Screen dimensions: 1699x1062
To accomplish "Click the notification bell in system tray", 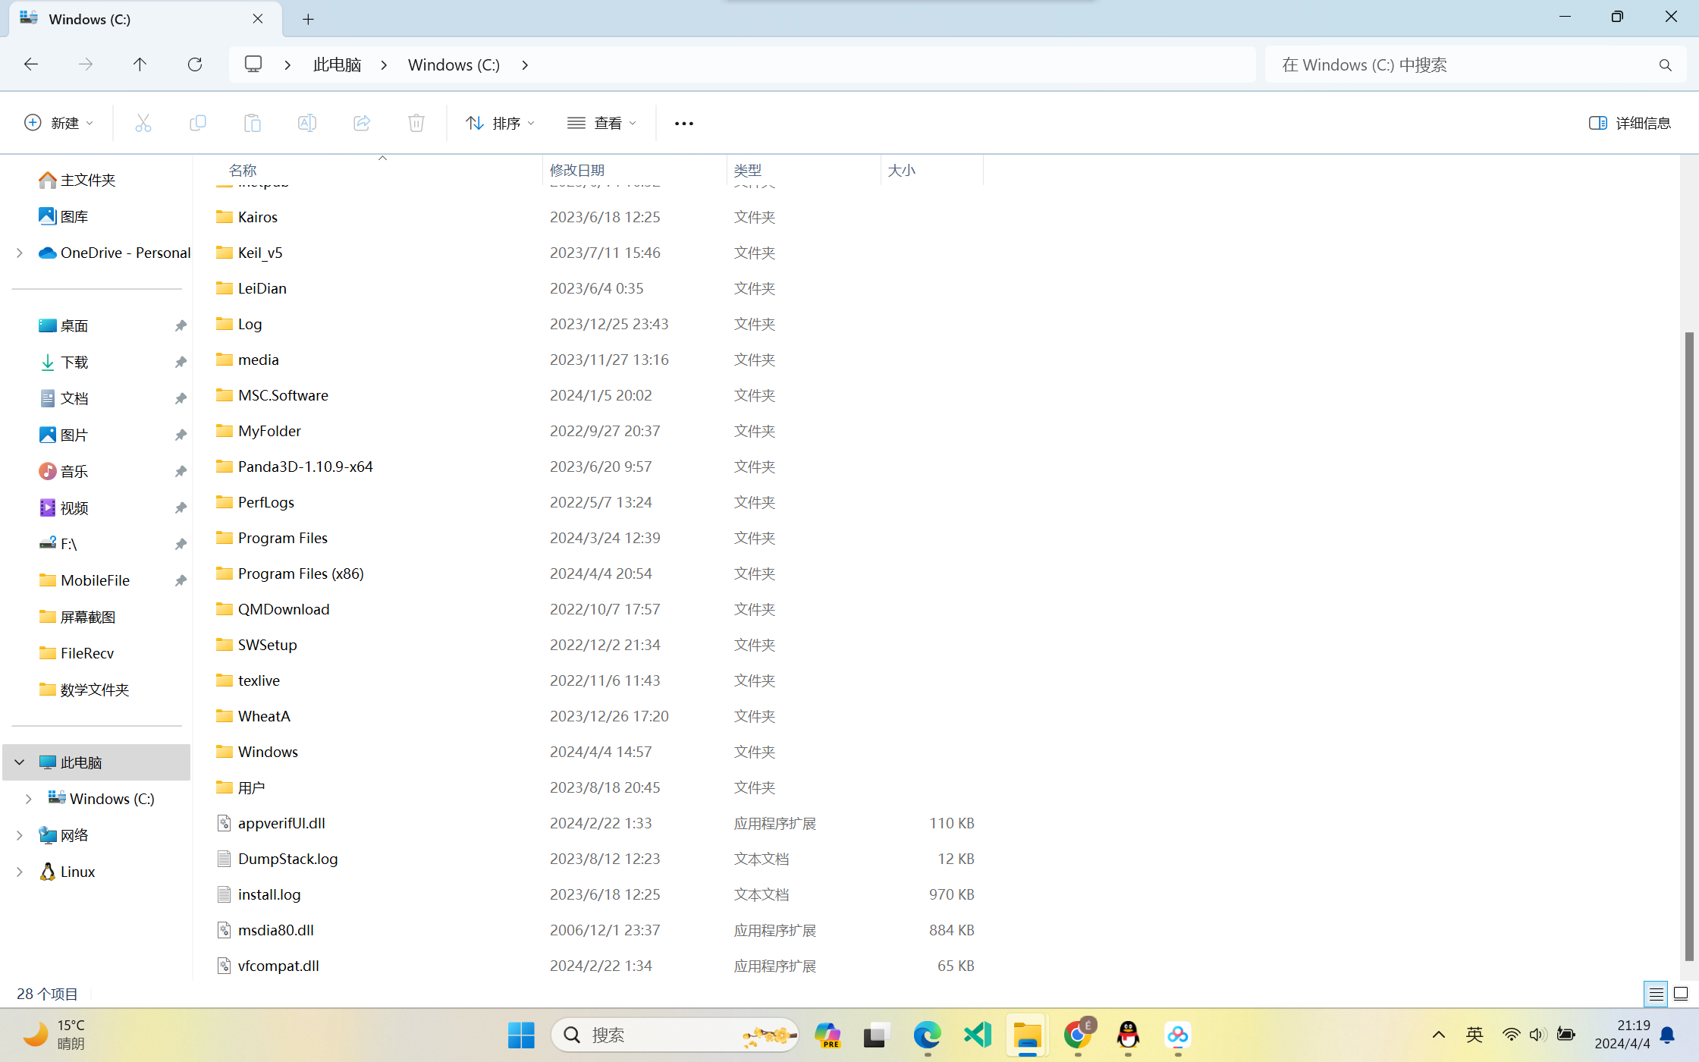I will pos(1667,1035).
